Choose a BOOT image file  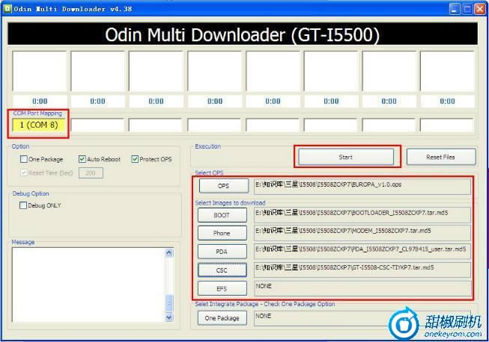222,215
